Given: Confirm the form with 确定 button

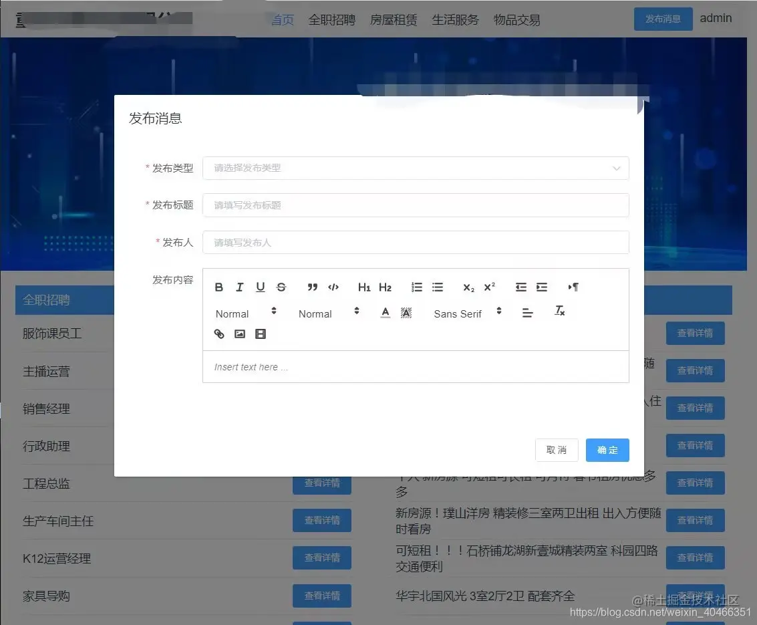Looking at the screenshot, I should pyautogui.click(x=607, y=450).
